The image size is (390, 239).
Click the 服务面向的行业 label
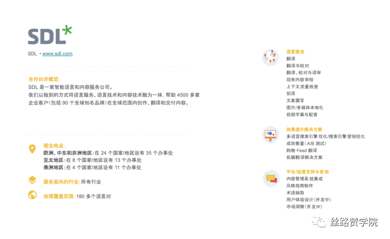click(61, 182)
